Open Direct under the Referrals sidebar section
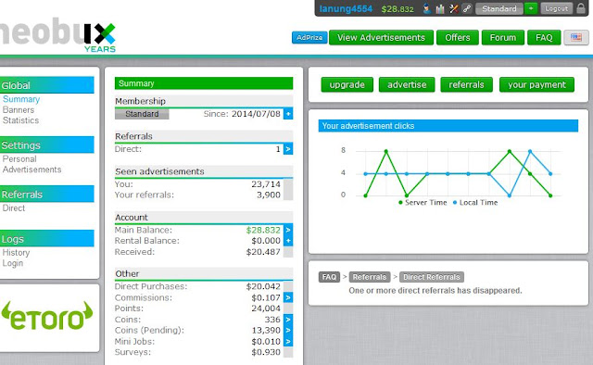 coord(14,208)
